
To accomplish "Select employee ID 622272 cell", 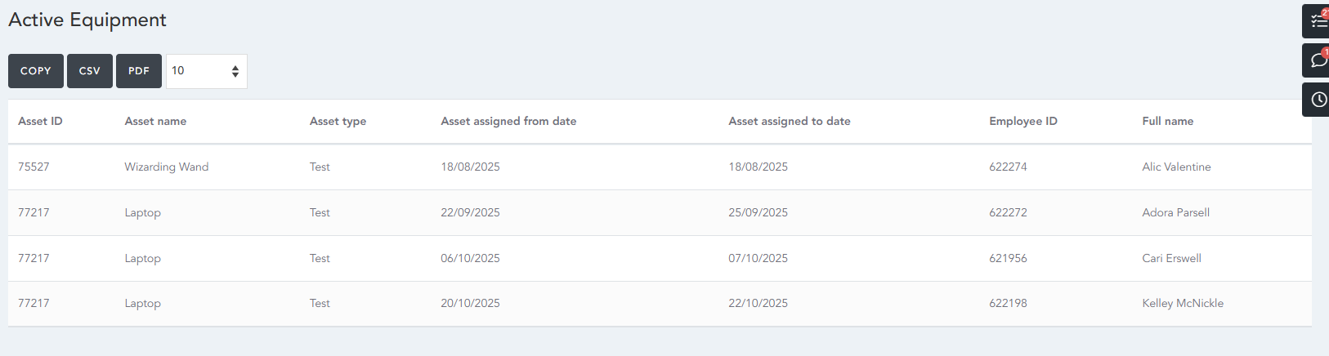I will (1008, 212).
